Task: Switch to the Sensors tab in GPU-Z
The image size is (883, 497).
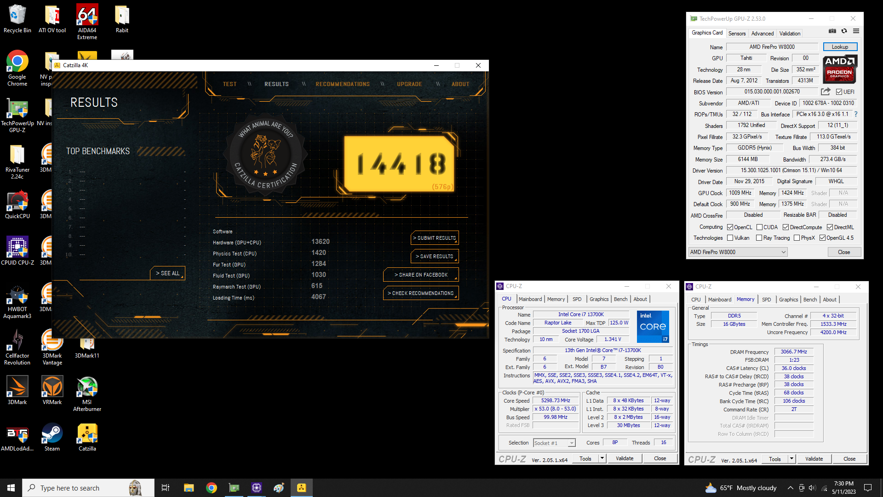Action: (737, 33)
